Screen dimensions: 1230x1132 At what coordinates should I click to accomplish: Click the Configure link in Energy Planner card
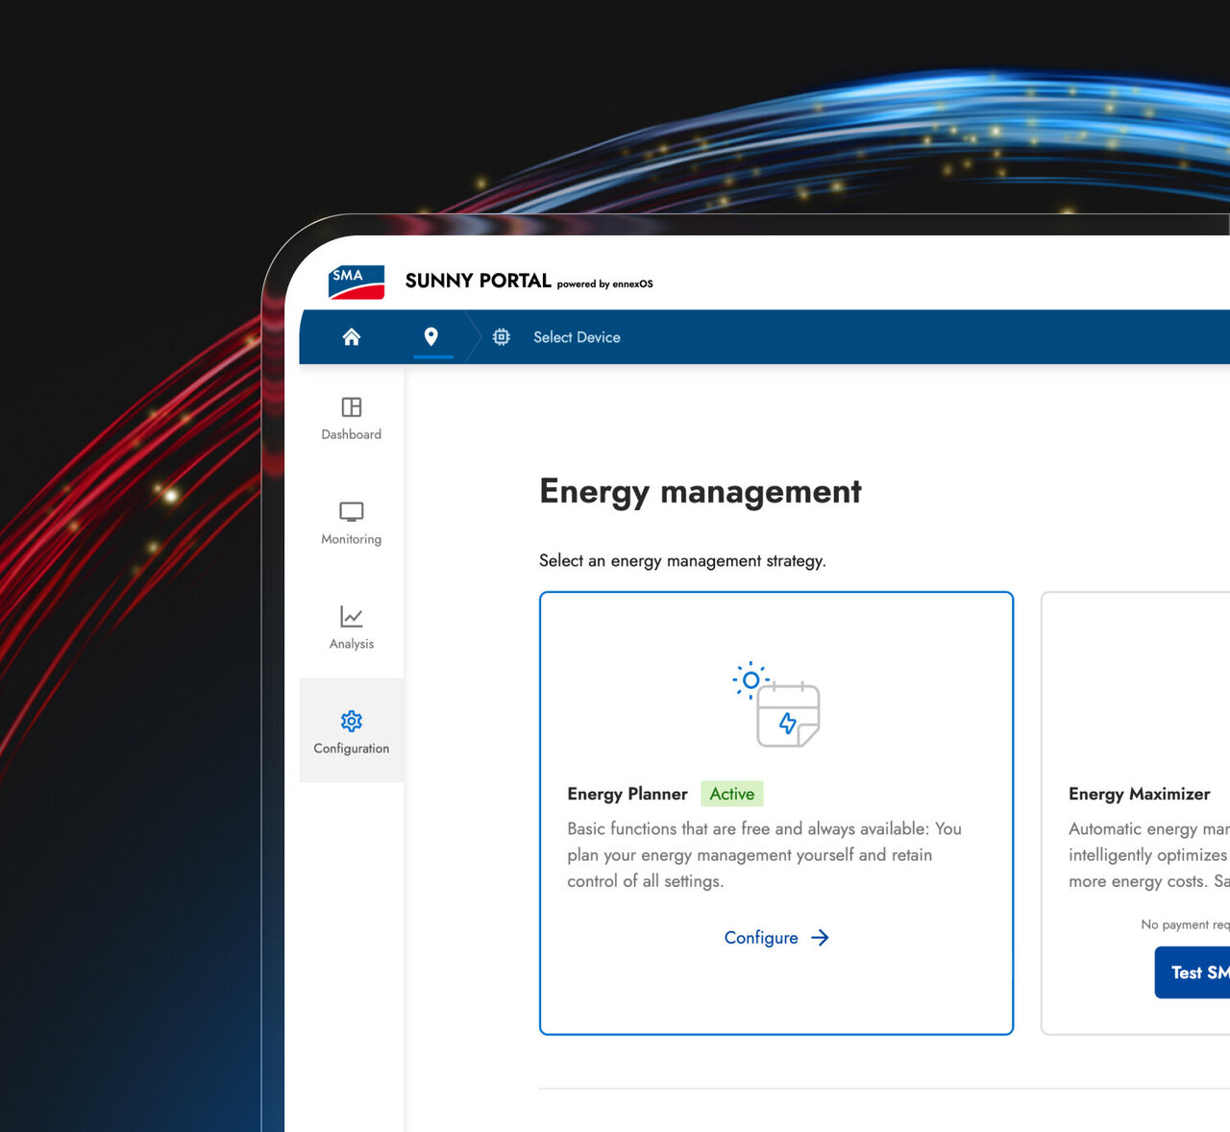tap(776, 938)
